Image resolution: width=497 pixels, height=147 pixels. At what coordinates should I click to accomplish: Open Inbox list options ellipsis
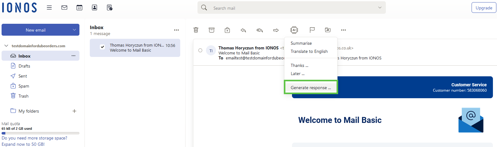tap(176, 30)
